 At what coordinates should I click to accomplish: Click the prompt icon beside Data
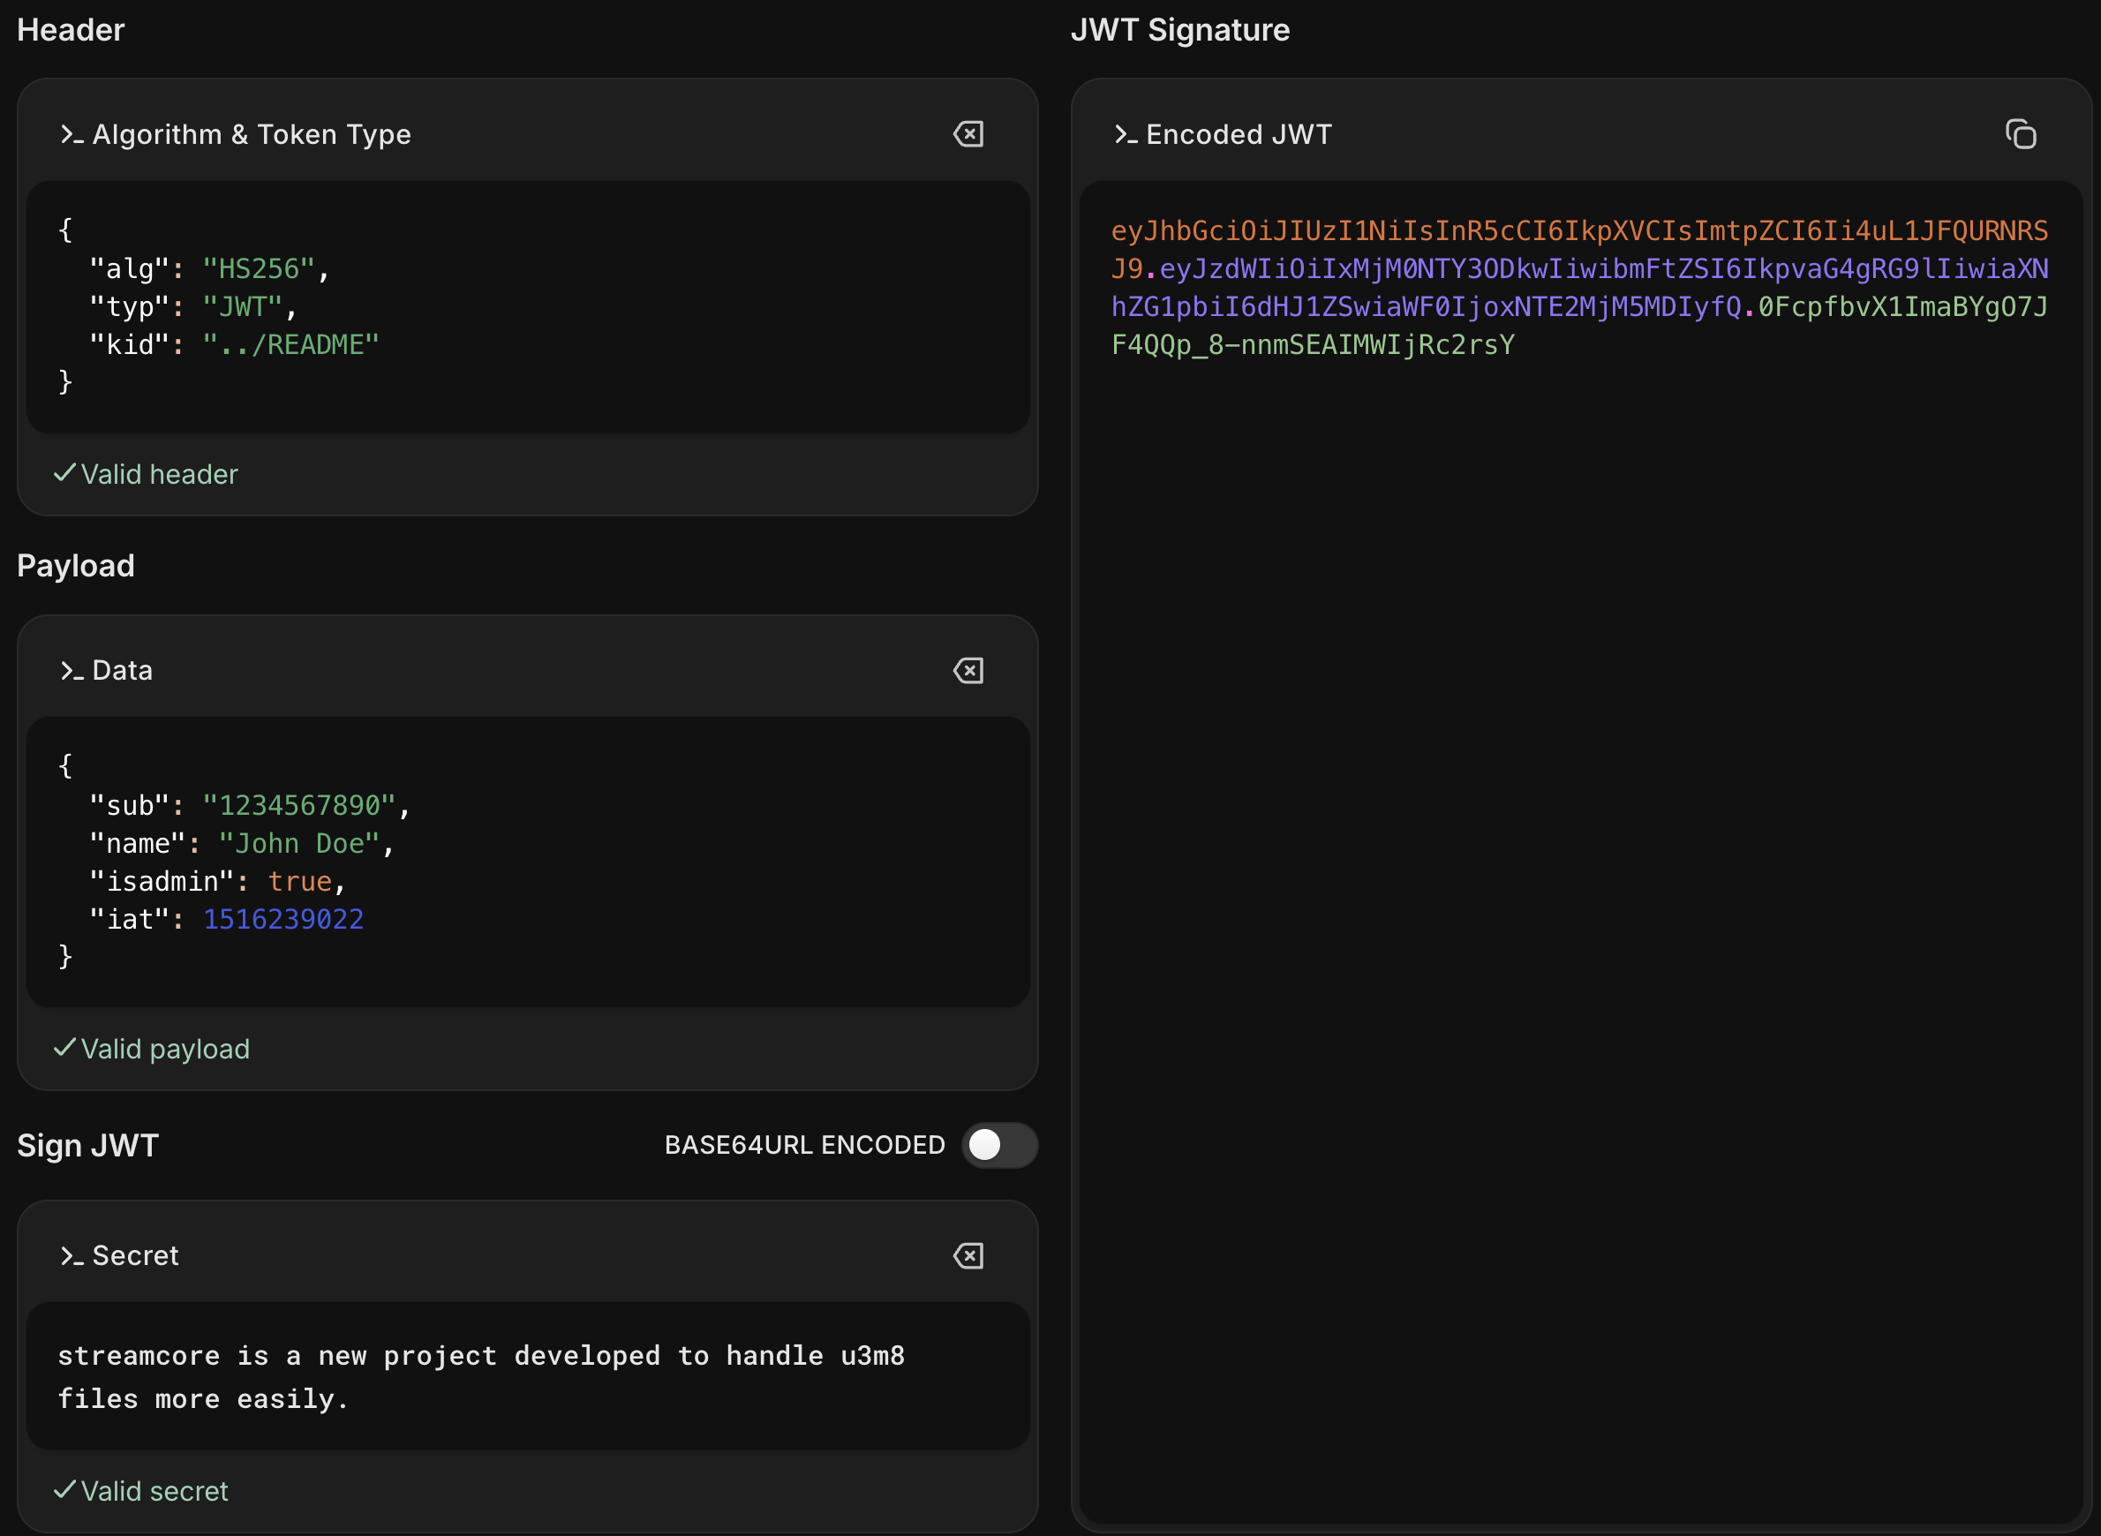point(72,671)
